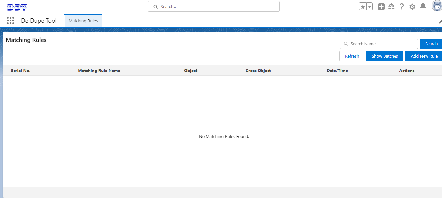Viewport: 442px width, 198px height.
Task: Open the Setup gear menu
Action: 412,7
